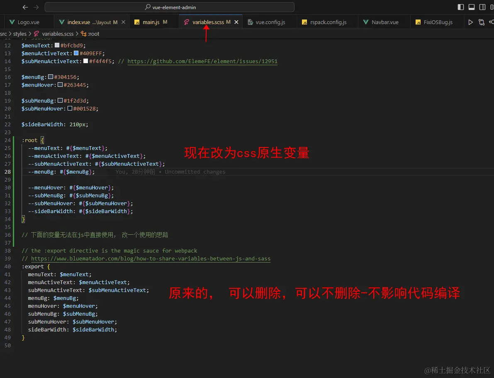Click the --menuBg variable line
This screenshot has width=494, height=378.
(x=61, y=172)
